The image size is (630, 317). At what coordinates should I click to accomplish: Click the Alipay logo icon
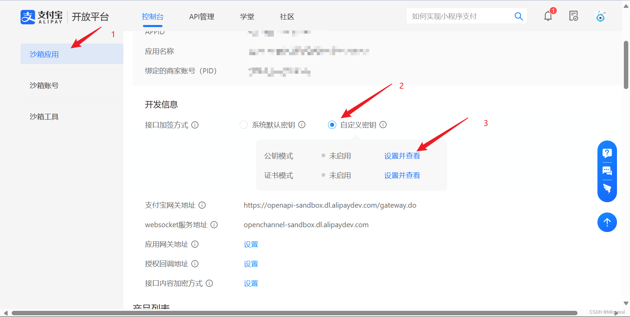click(x=28, y=17)
